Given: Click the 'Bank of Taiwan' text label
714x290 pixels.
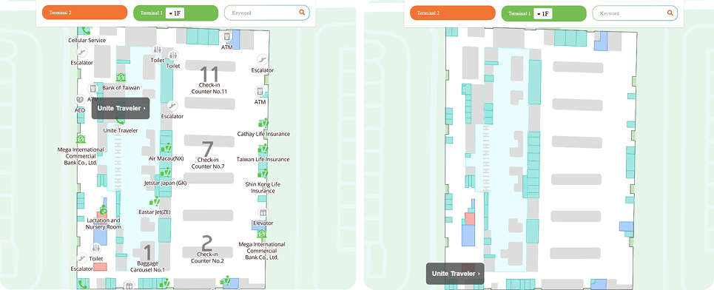Looking at the screenshot, I should tap(121, 88).
